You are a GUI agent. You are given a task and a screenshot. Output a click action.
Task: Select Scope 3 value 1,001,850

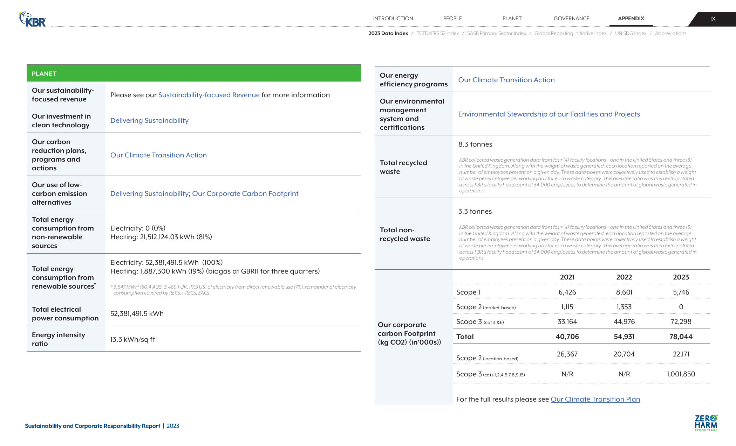[x=681, y=374]
